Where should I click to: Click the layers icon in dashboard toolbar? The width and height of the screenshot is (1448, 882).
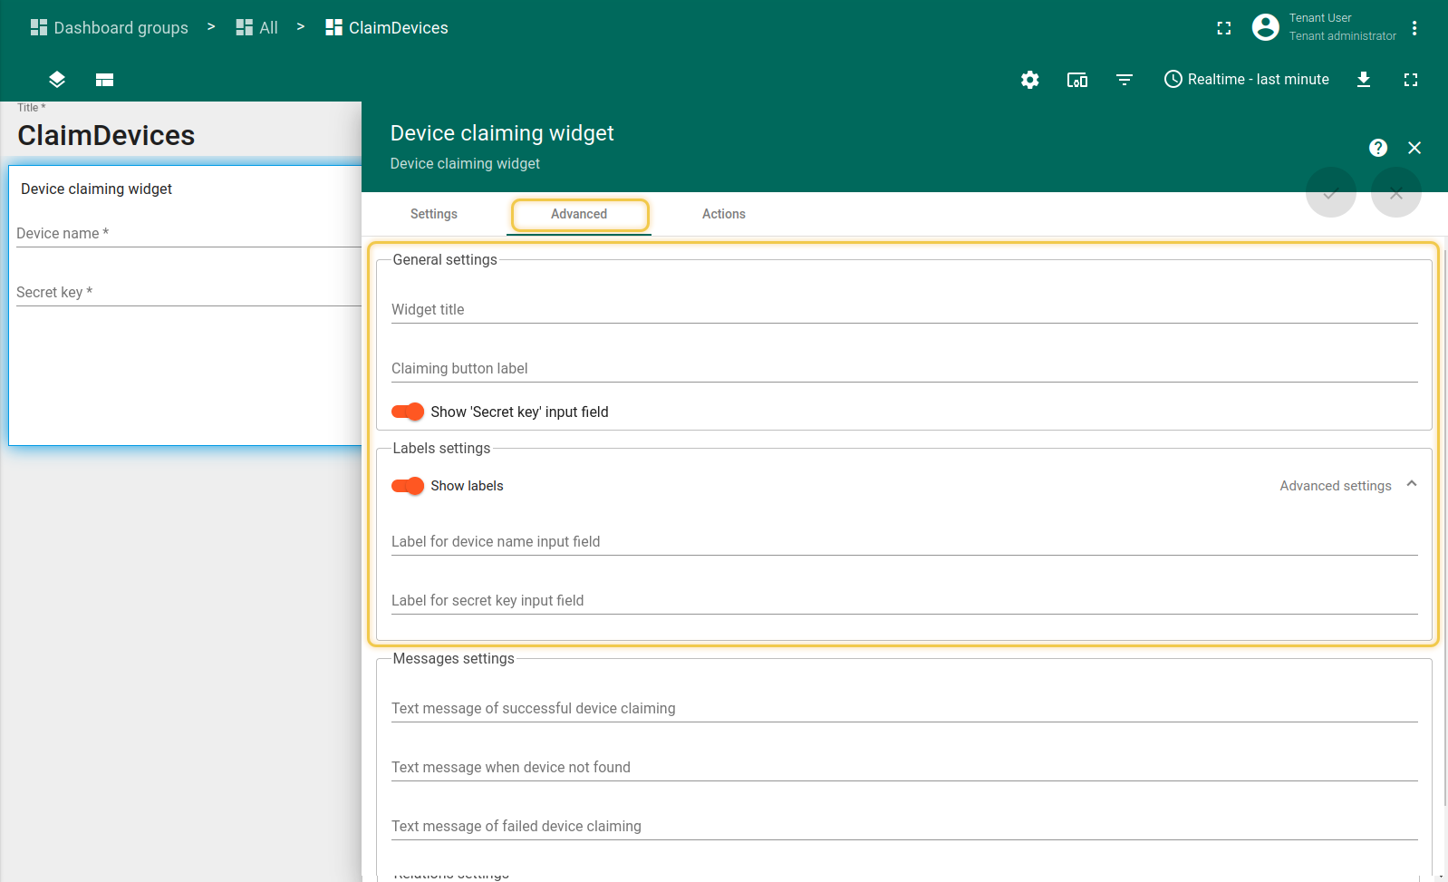[x=57, y=80]
